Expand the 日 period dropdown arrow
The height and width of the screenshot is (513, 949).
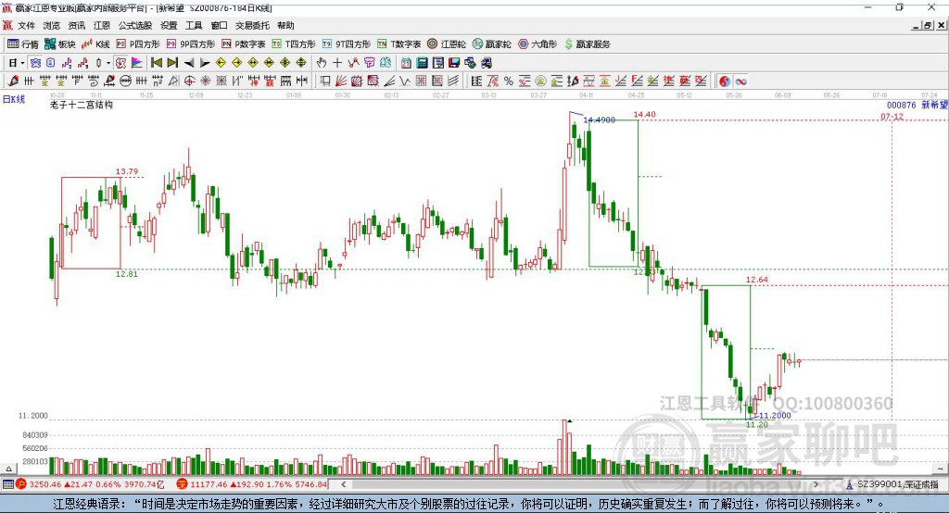[x=22, y=62]
